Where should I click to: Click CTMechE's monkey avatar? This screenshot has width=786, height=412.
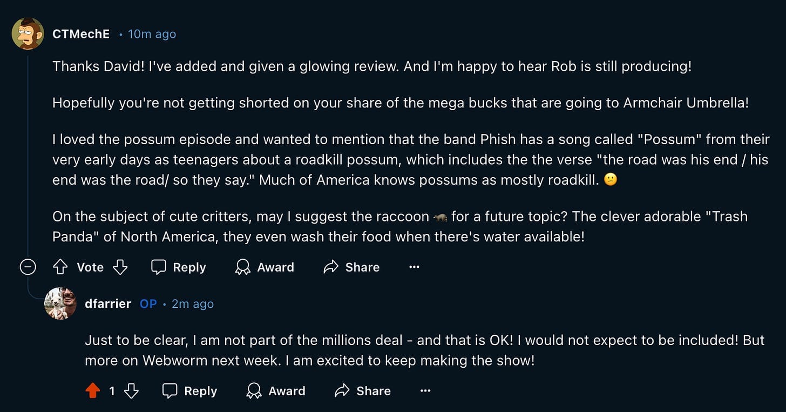[x=28, y=33]
